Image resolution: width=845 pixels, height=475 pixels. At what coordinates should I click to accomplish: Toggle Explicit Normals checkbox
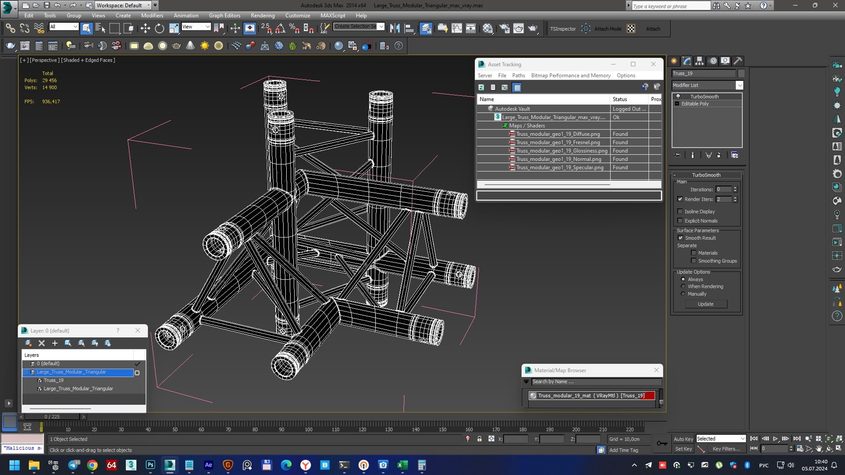(x=680, y=221)
